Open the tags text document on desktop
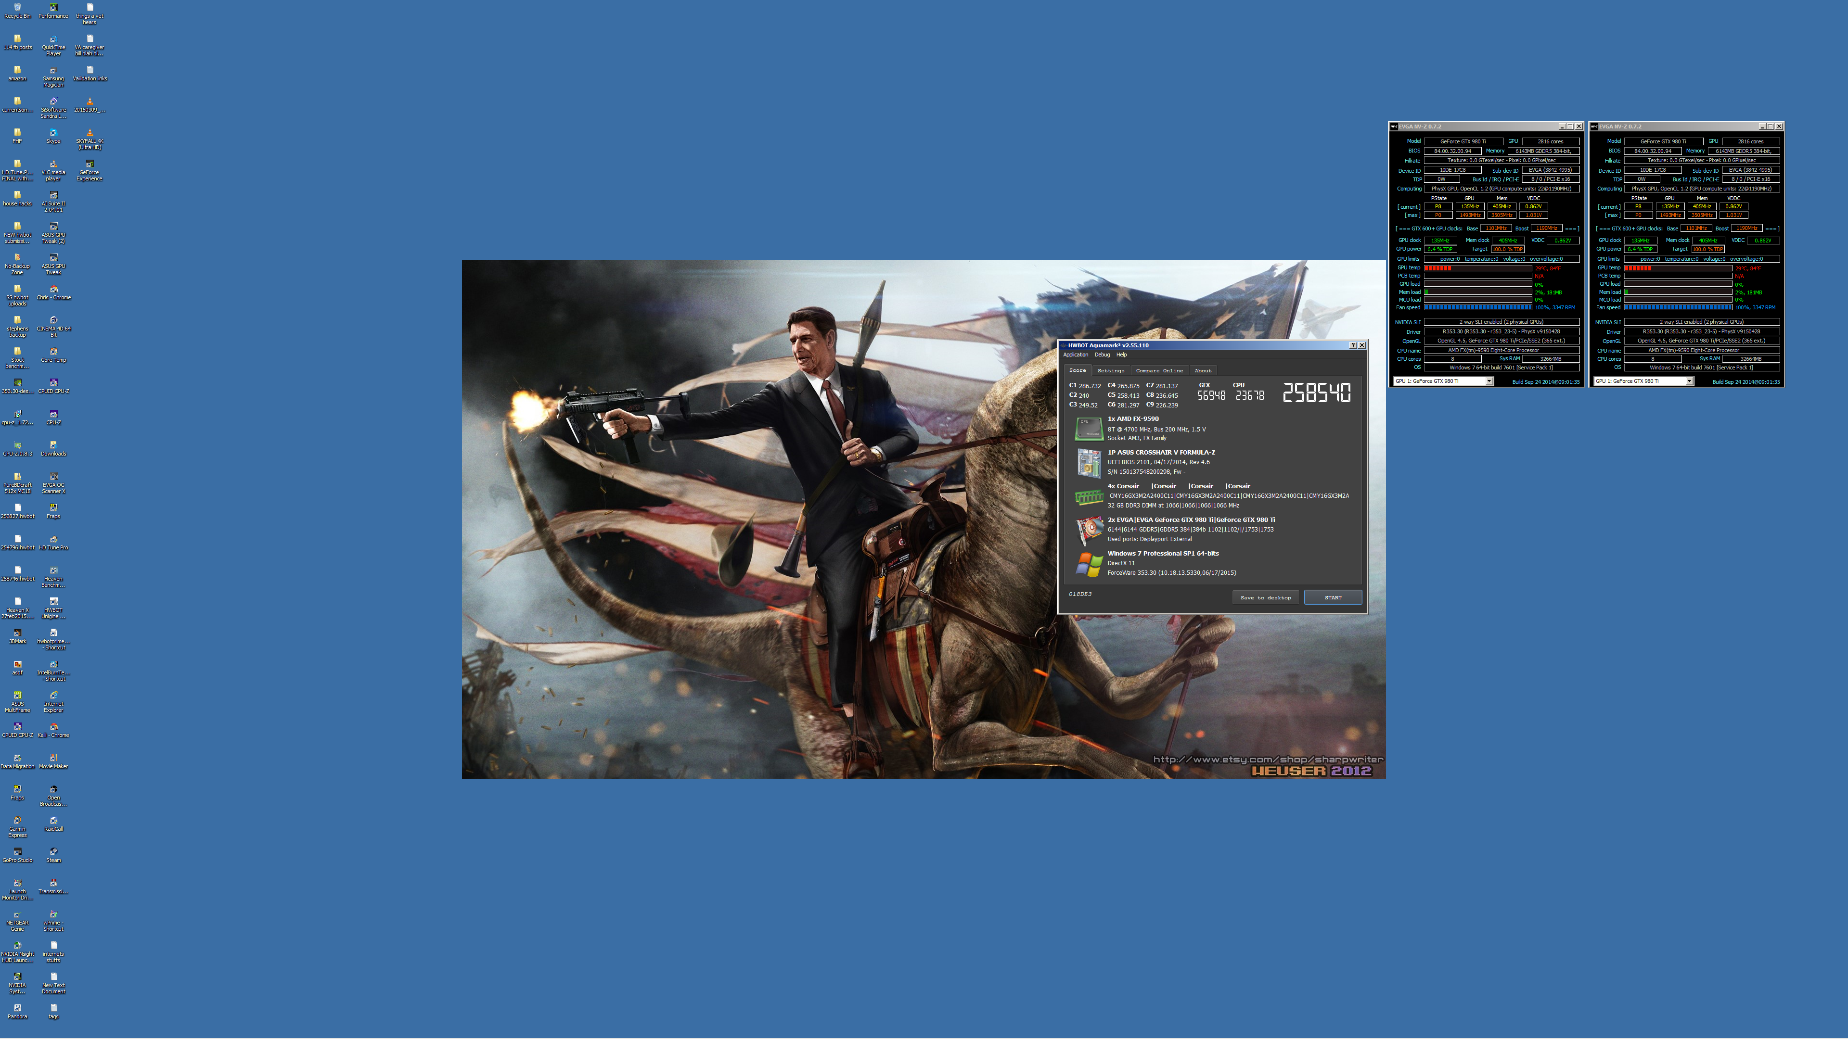 (x=53, y=1012)
